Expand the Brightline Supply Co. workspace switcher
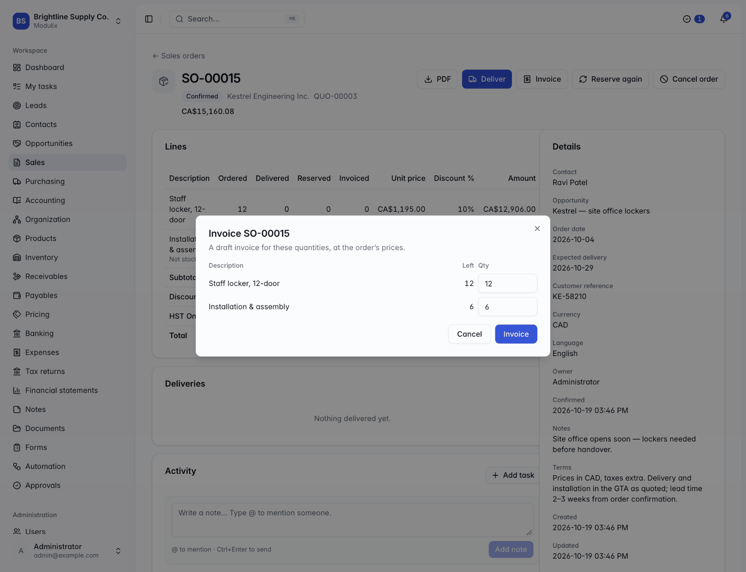Image resolution: width=746 pixels, height=572 pixels. [68, 21]
